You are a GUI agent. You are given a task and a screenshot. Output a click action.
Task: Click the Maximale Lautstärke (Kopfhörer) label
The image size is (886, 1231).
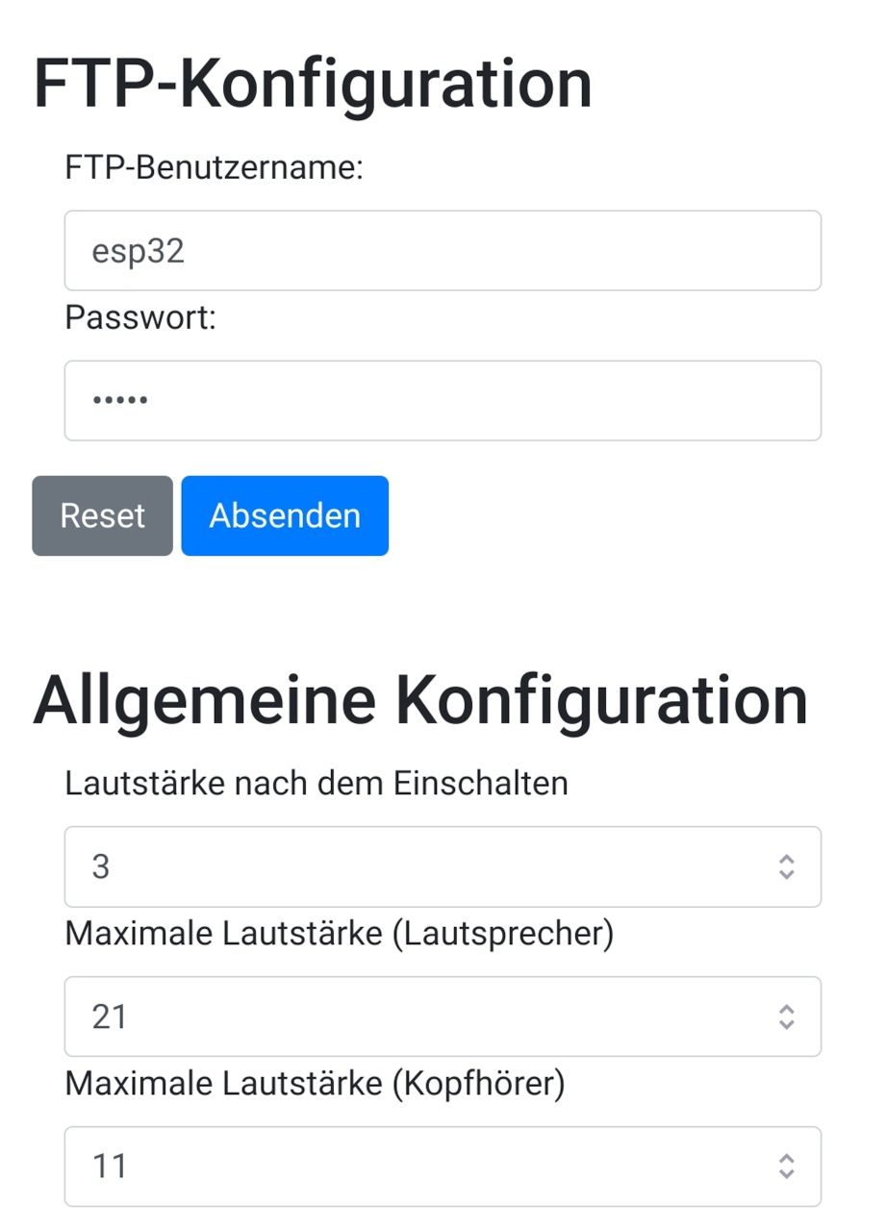point(315,1084)
